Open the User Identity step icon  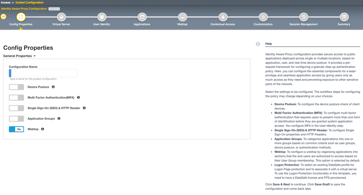pyautogui.click(x=101, y=17)
